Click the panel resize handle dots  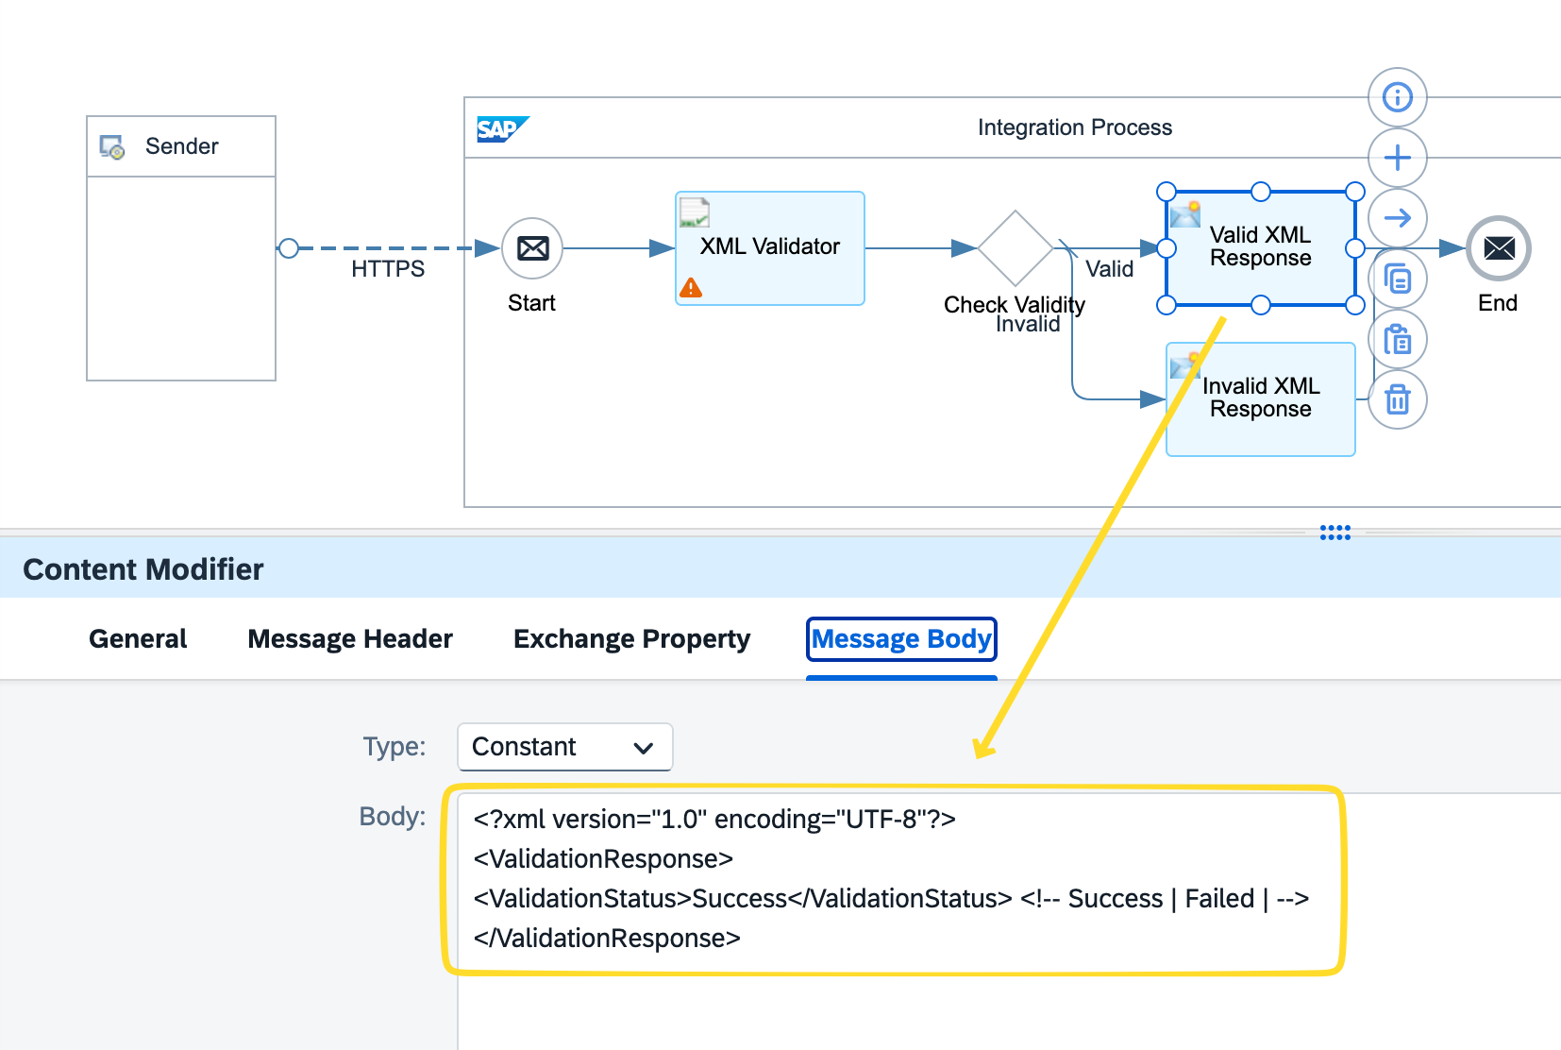1334,533
